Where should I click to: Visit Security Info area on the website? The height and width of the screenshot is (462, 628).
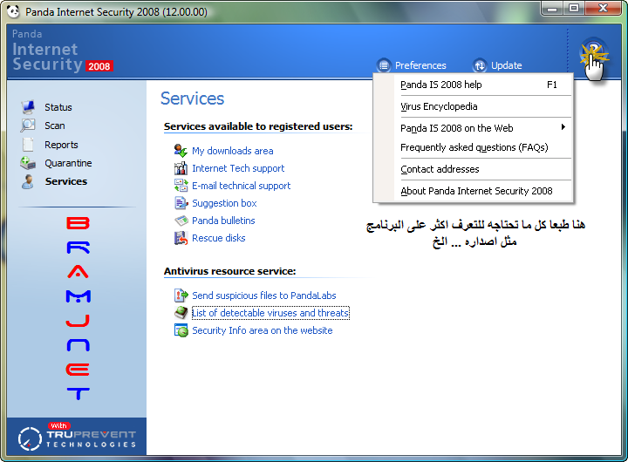pos(263,330)
